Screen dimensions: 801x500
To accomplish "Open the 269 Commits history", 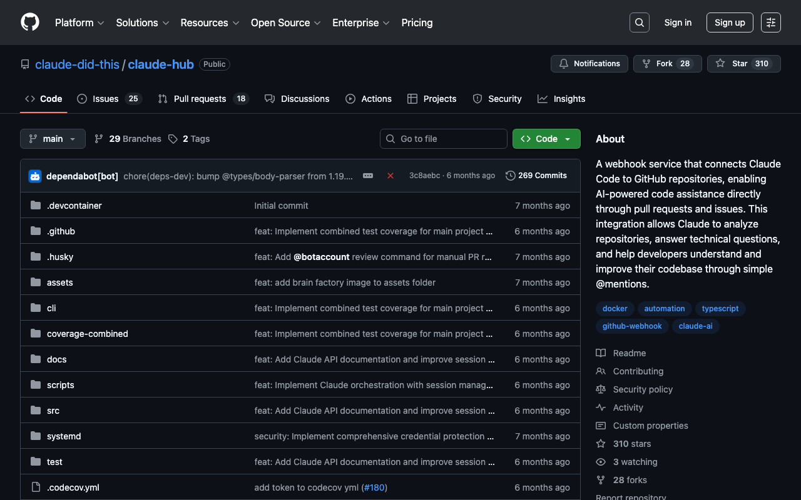I will [x=536, y=176].
